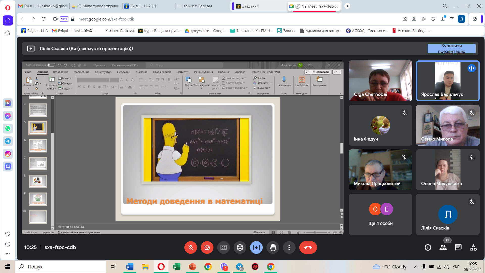Open Meet activities panel
The height and width of the screenshot is (273, 485).
(x=473, y=247)
